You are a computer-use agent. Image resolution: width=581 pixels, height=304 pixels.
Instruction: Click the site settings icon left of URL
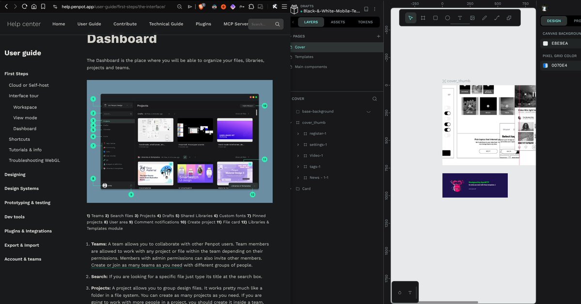55,7
